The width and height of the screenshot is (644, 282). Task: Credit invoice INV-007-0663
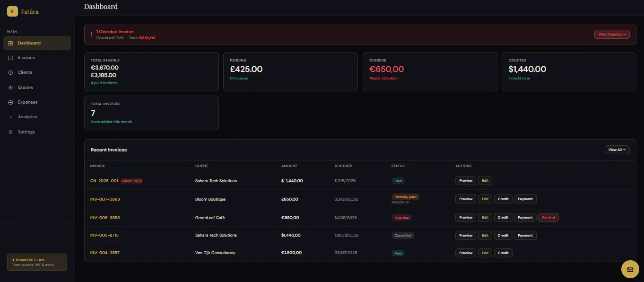tap(503, 199)
